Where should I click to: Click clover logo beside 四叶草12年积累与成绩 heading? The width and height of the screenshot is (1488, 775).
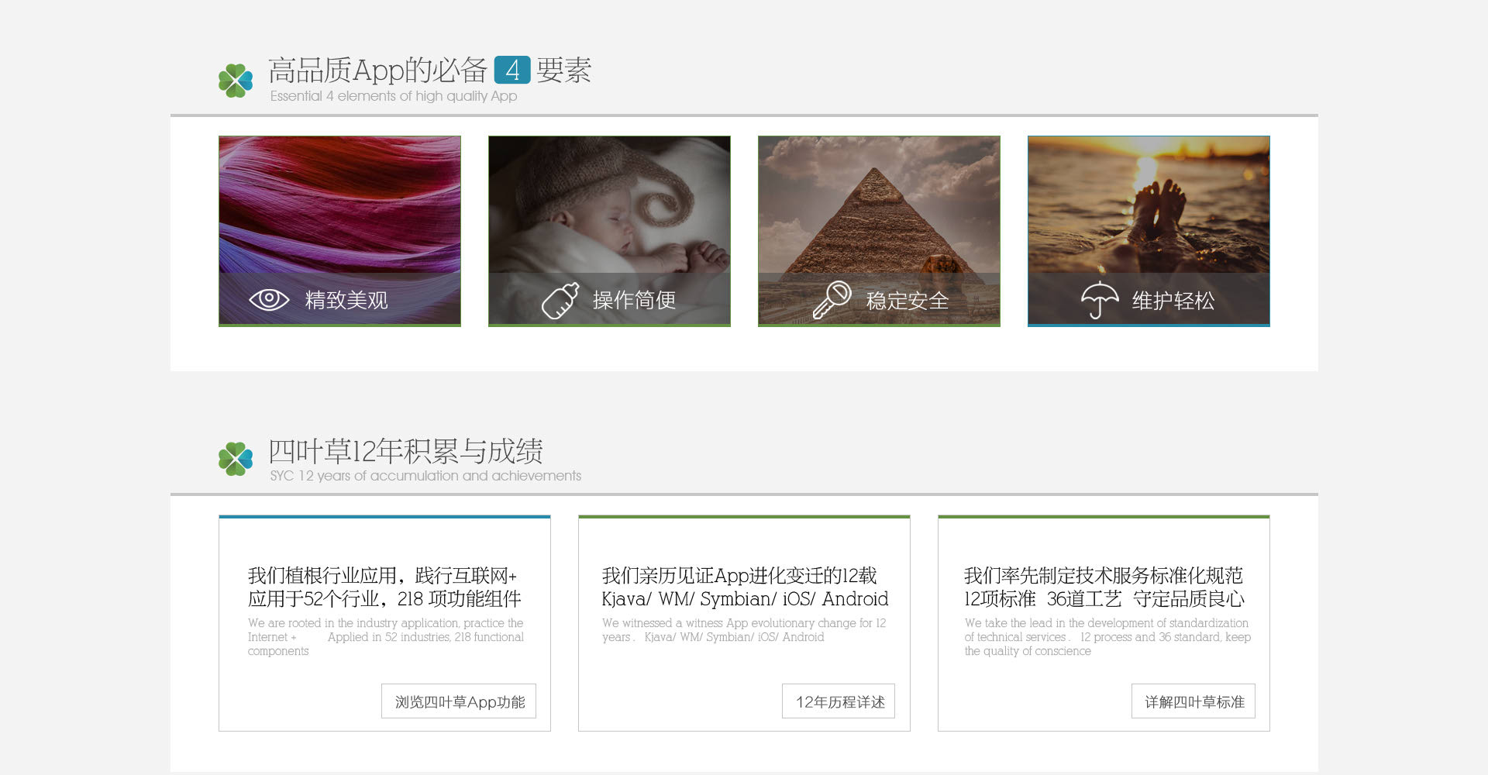click(236, 459)
